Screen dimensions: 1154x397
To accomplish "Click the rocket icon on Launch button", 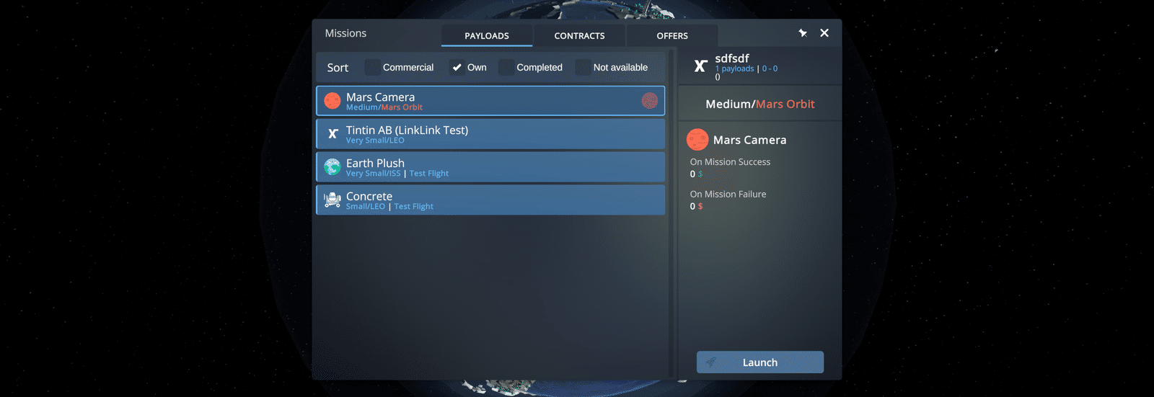I will click(x=711, y=362).
